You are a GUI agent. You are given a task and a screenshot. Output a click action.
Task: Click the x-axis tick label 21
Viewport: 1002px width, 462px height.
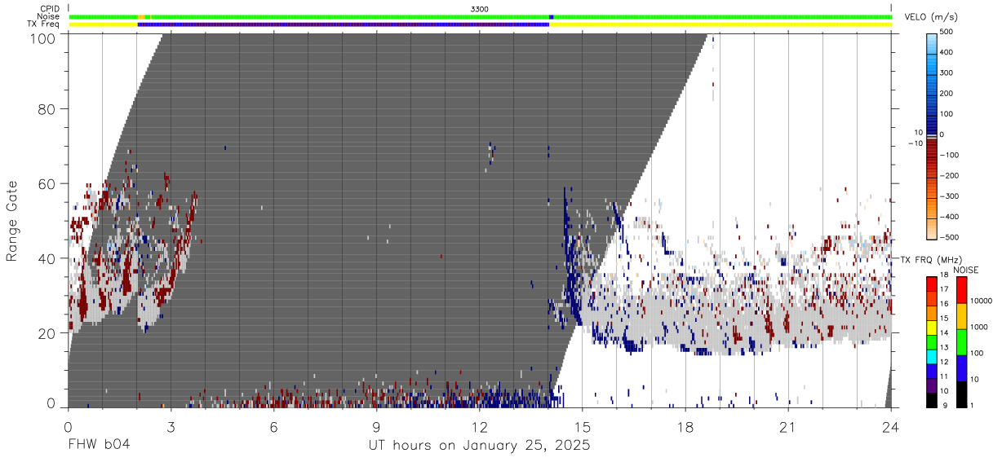(x=788, y=427)
